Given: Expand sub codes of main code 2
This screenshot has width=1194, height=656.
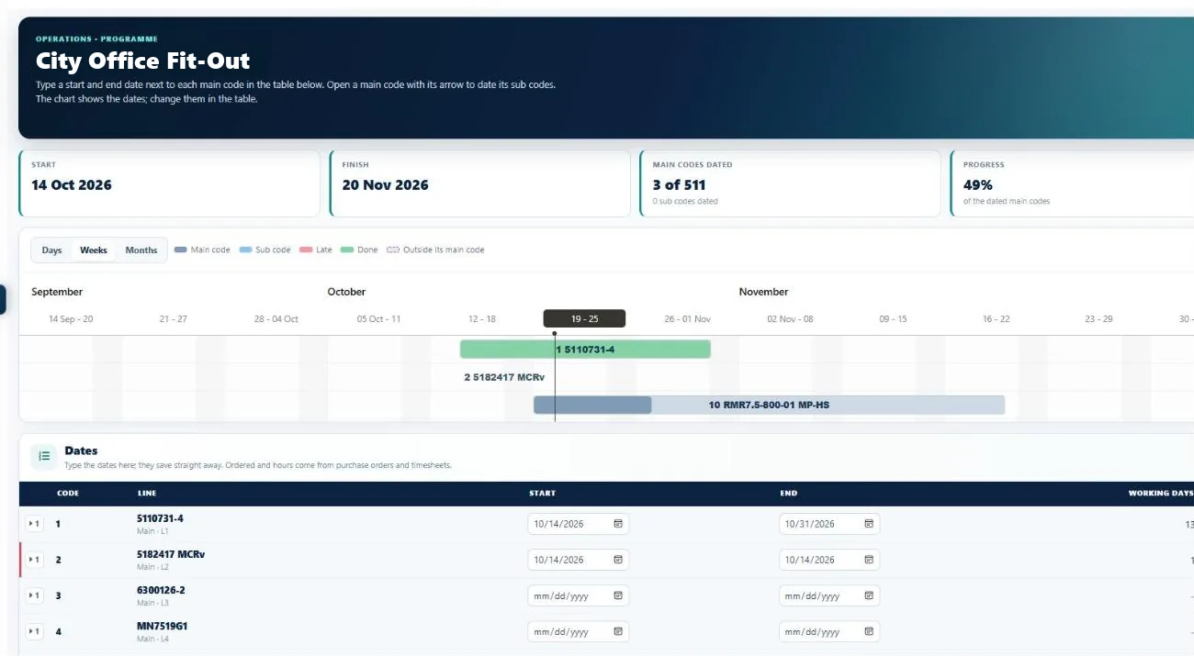Looking at the screenshot, I should pyautogui.click(x=34, y=560).
